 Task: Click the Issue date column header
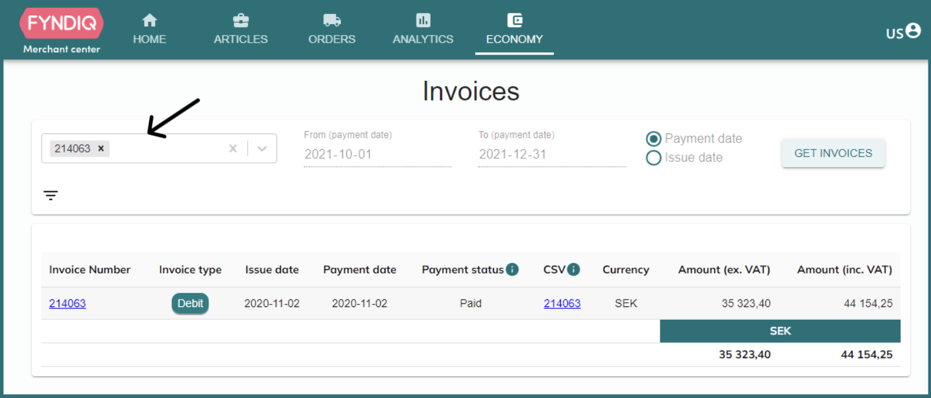point(272,270)
